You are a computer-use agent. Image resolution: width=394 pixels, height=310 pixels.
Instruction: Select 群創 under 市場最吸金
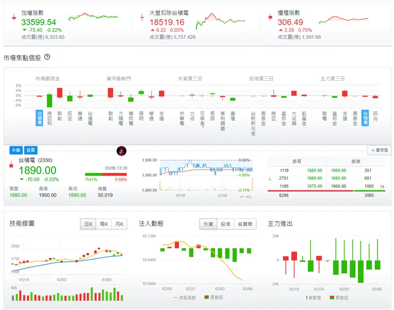pyautogui.click(x=60, y=116)
